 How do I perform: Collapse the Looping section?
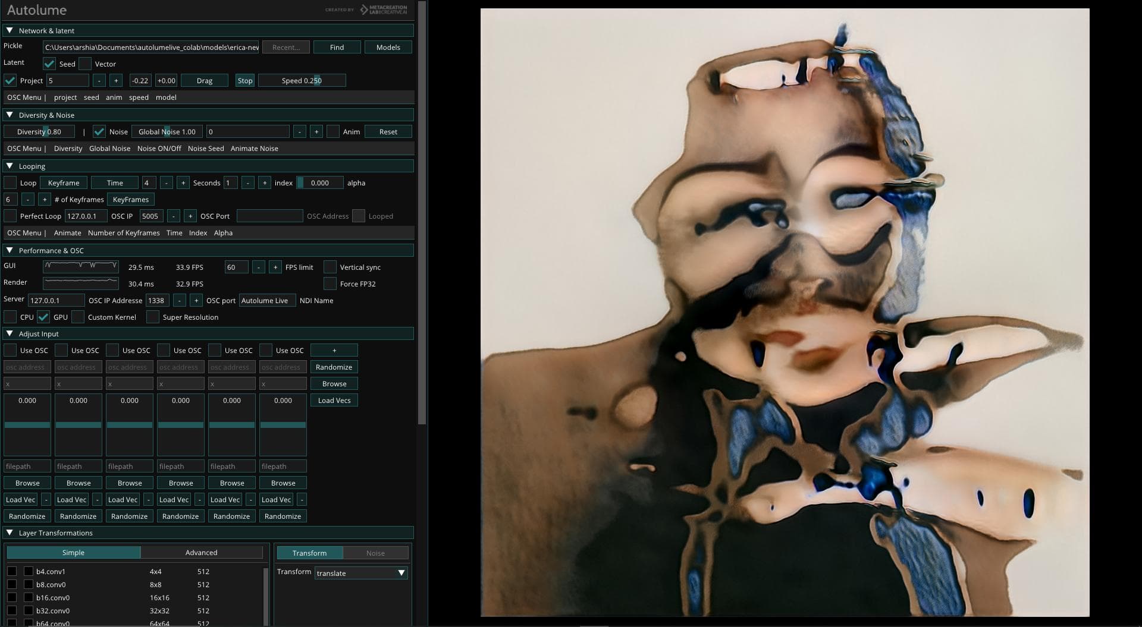tap(10, 166)
